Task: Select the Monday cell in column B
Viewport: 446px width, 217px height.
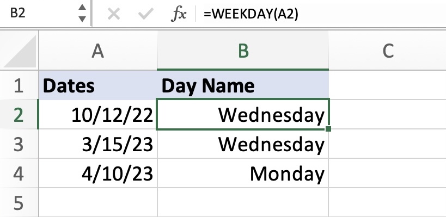Action: click(243, 173)
